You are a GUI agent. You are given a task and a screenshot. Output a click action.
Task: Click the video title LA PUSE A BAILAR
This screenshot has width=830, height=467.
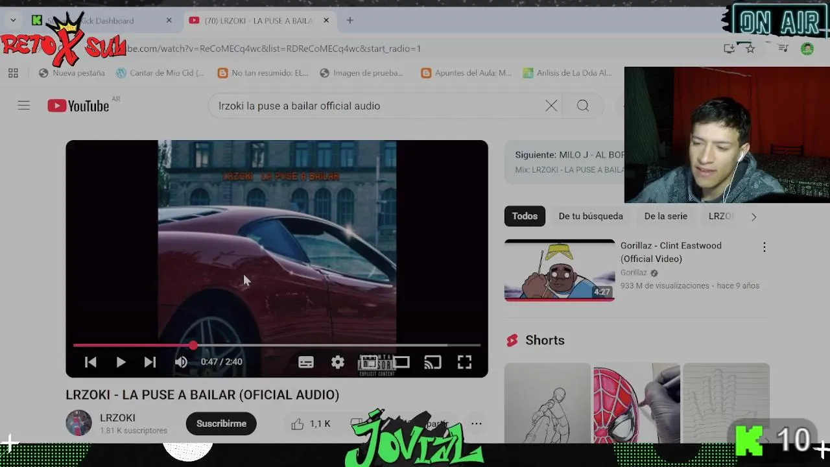pyautogui.click(x=202, y=395)
